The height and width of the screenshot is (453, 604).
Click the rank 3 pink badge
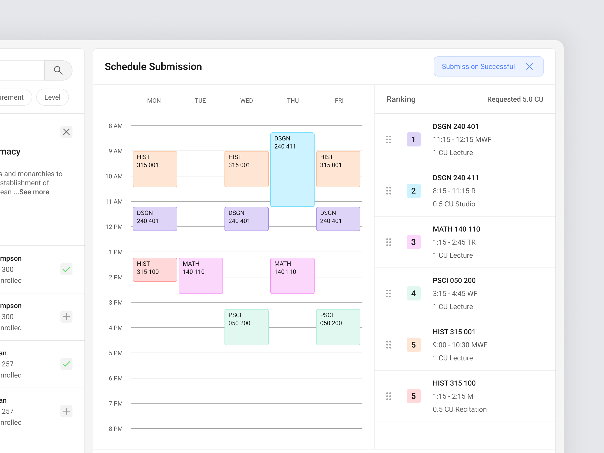pyautogui.click(x=413, y=242)
